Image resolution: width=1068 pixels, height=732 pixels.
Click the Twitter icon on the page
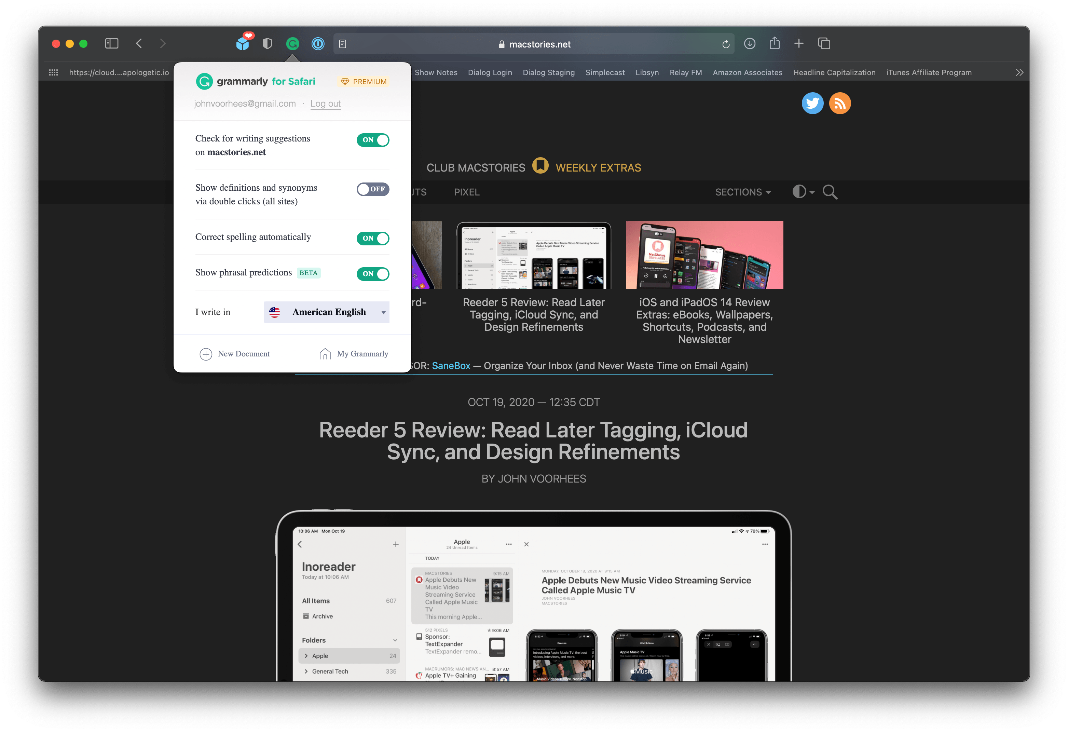point(812,103)
